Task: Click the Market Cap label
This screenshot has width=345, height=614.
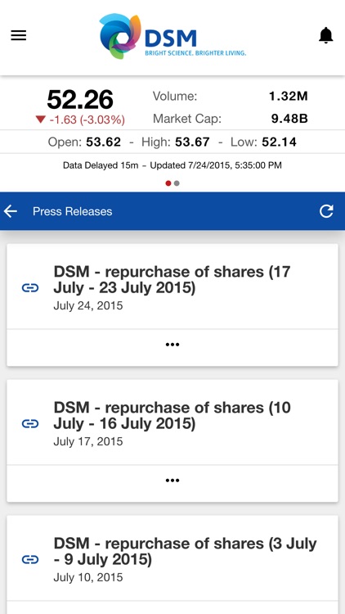Action: [x=187, y=119]
